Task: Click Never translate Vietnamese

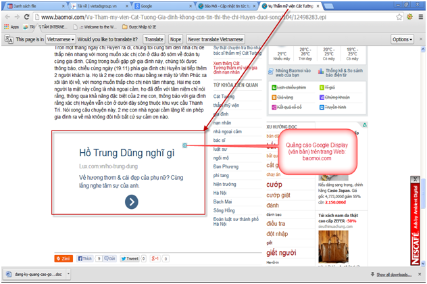Action: (x=216, y=39)
